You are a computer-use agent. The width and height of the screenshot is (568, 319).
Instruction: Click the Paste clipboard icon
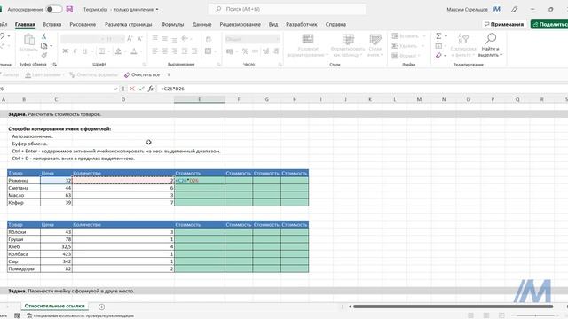(28, 39)
